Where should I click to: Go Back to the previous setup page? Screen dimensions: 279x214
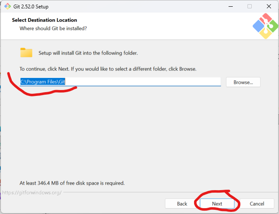[182, 204]
